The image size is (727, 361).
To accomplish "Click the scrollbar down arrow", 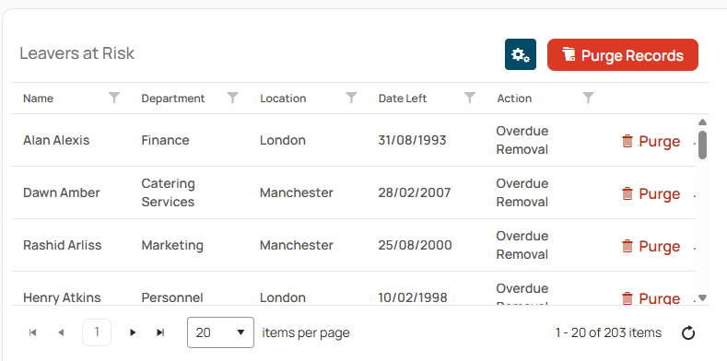I will coord(702,298).
